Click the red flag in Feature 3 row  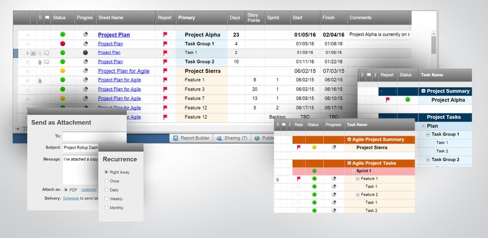[165, 89]
